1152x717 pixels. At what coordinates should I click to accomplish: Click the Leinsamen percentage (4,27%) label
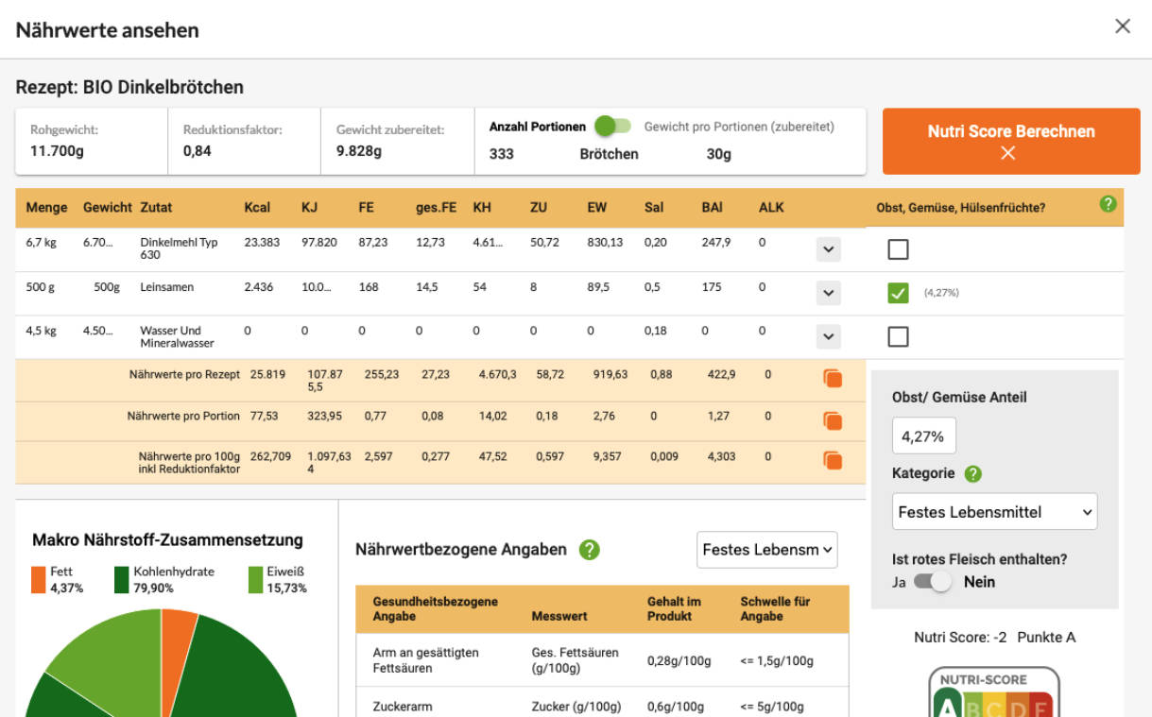click(941, 294)
